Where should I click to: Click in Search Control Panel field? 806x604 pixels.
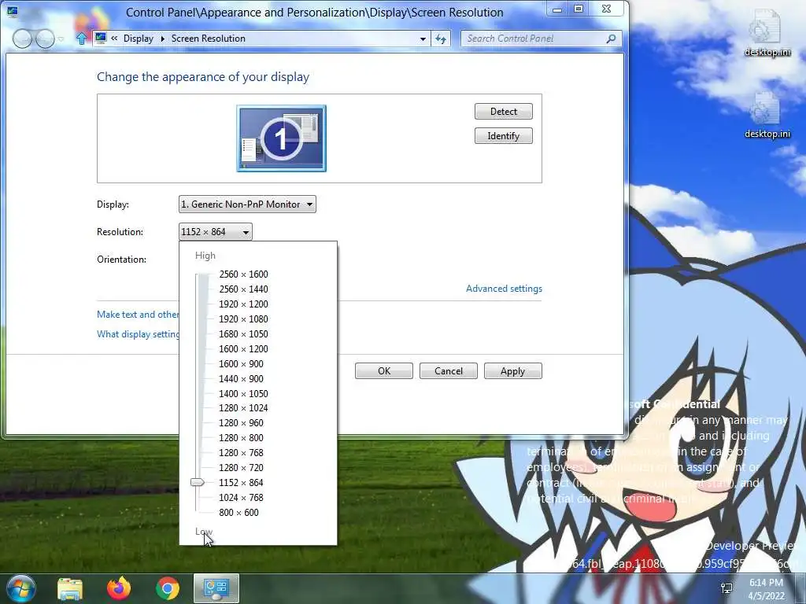pos(534,39)
